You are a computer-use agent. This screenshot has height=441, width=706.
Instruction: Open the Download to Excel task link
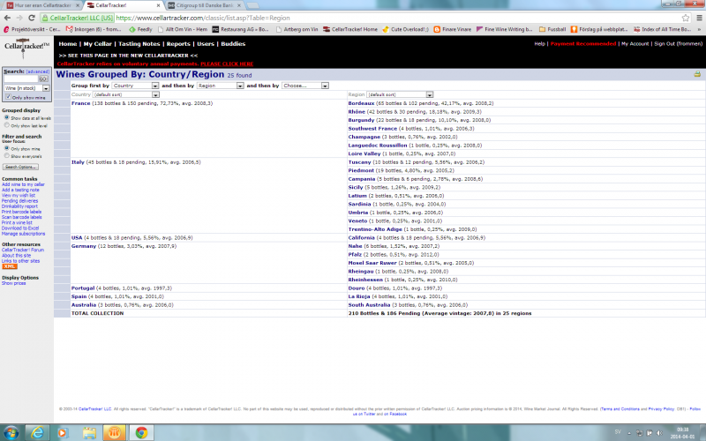point(20,228)
